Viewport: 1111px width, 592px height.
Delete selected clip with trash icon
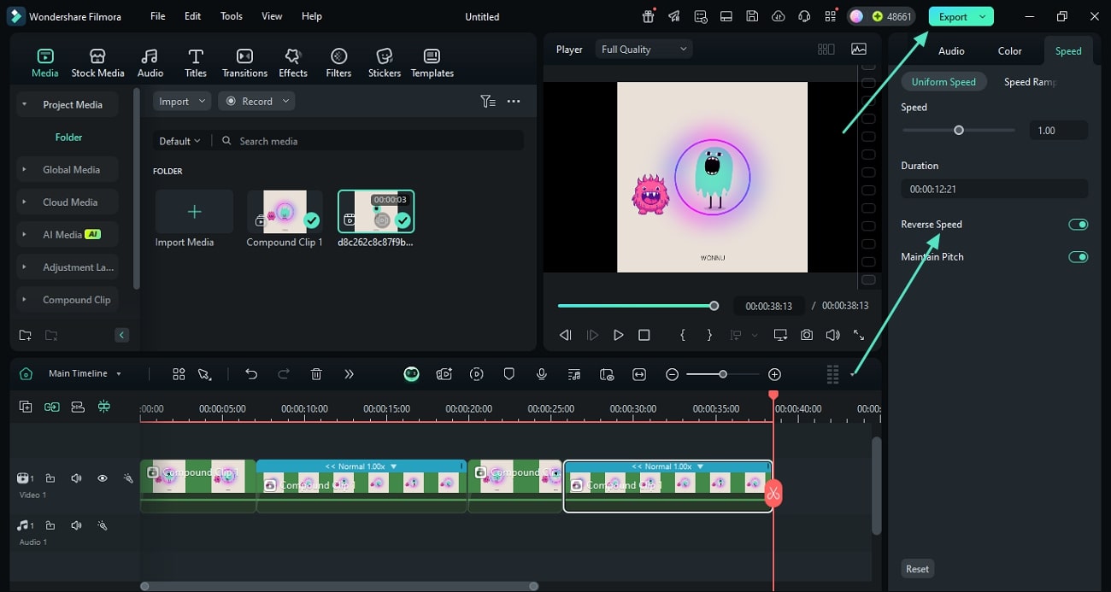(316, 374)
